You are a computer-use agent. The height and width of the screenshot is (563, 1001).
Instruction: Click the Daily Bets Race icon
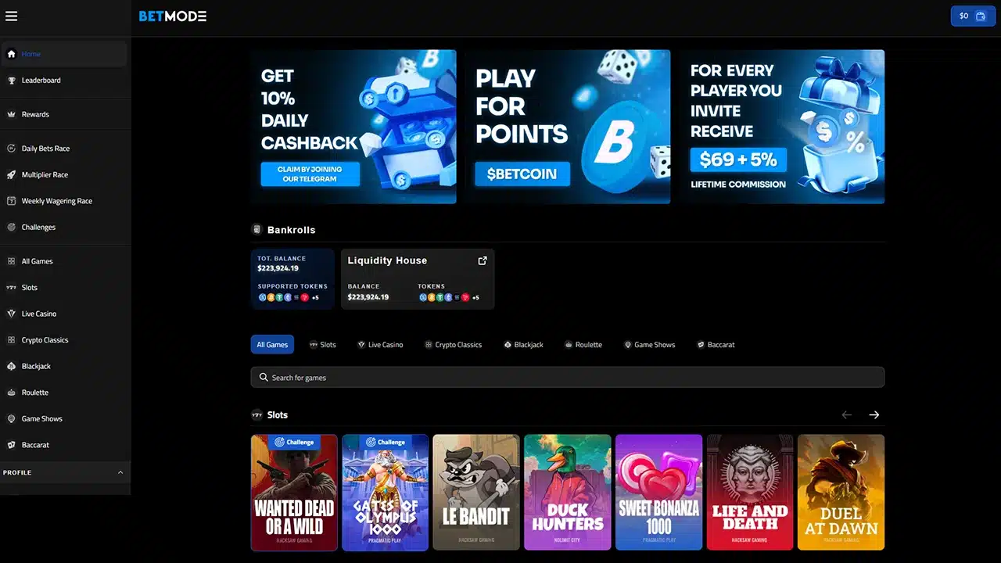[11, 149]
